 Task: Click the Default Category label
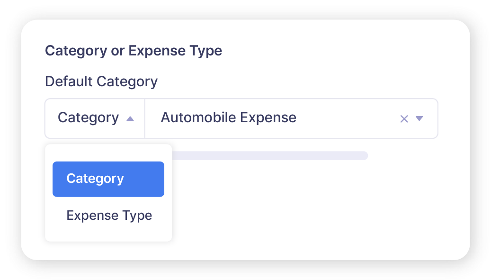pyautogui.click(x=101, y=81)
